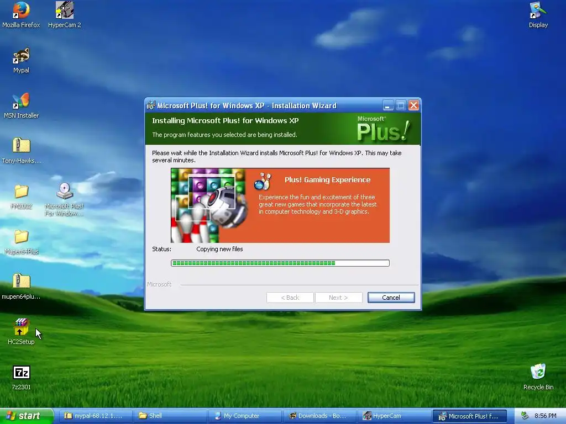The height and width of the screenshot is (424, 566).
Task: Switch to HyperCam in the taskbar
Action: tap(394, 416)
